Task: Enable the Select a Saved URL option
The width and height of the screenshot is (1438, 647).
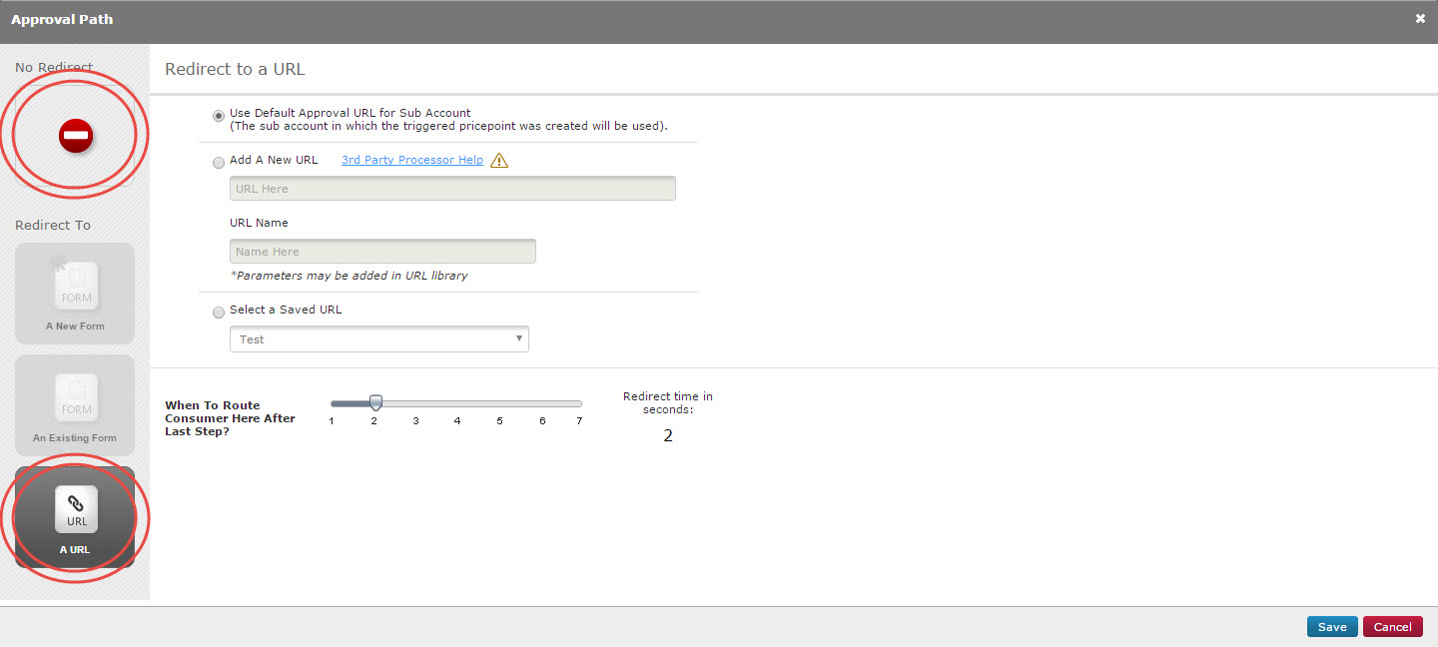Action: point(219,313)
